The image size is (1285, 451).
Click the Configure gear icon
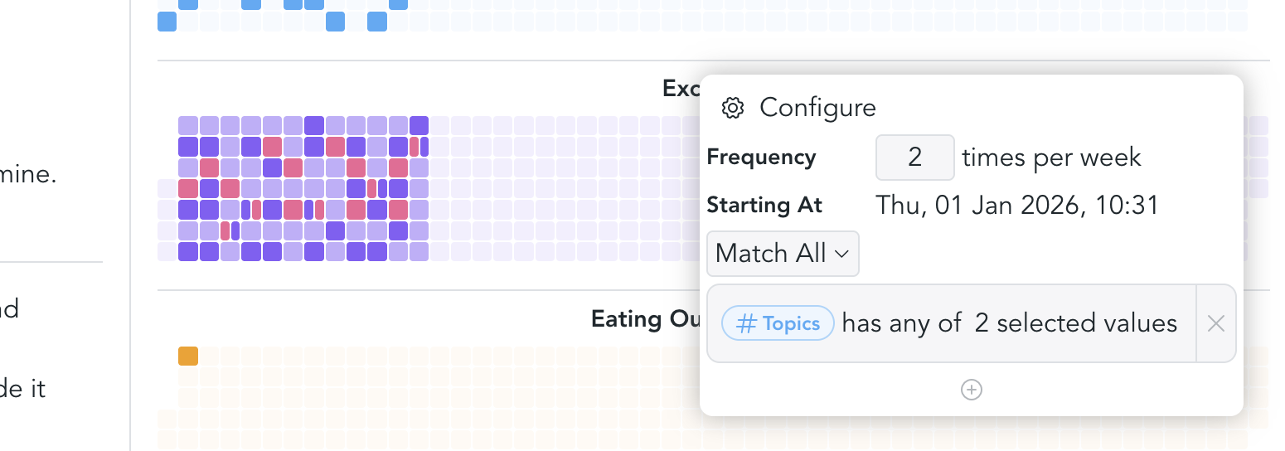[x=732, y=108]
